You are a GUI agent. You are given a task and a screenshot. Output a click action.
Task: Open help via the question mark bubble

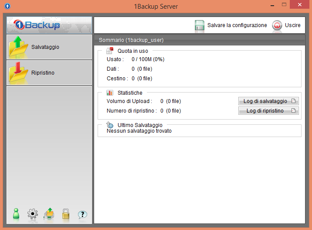tap(82, 214)
